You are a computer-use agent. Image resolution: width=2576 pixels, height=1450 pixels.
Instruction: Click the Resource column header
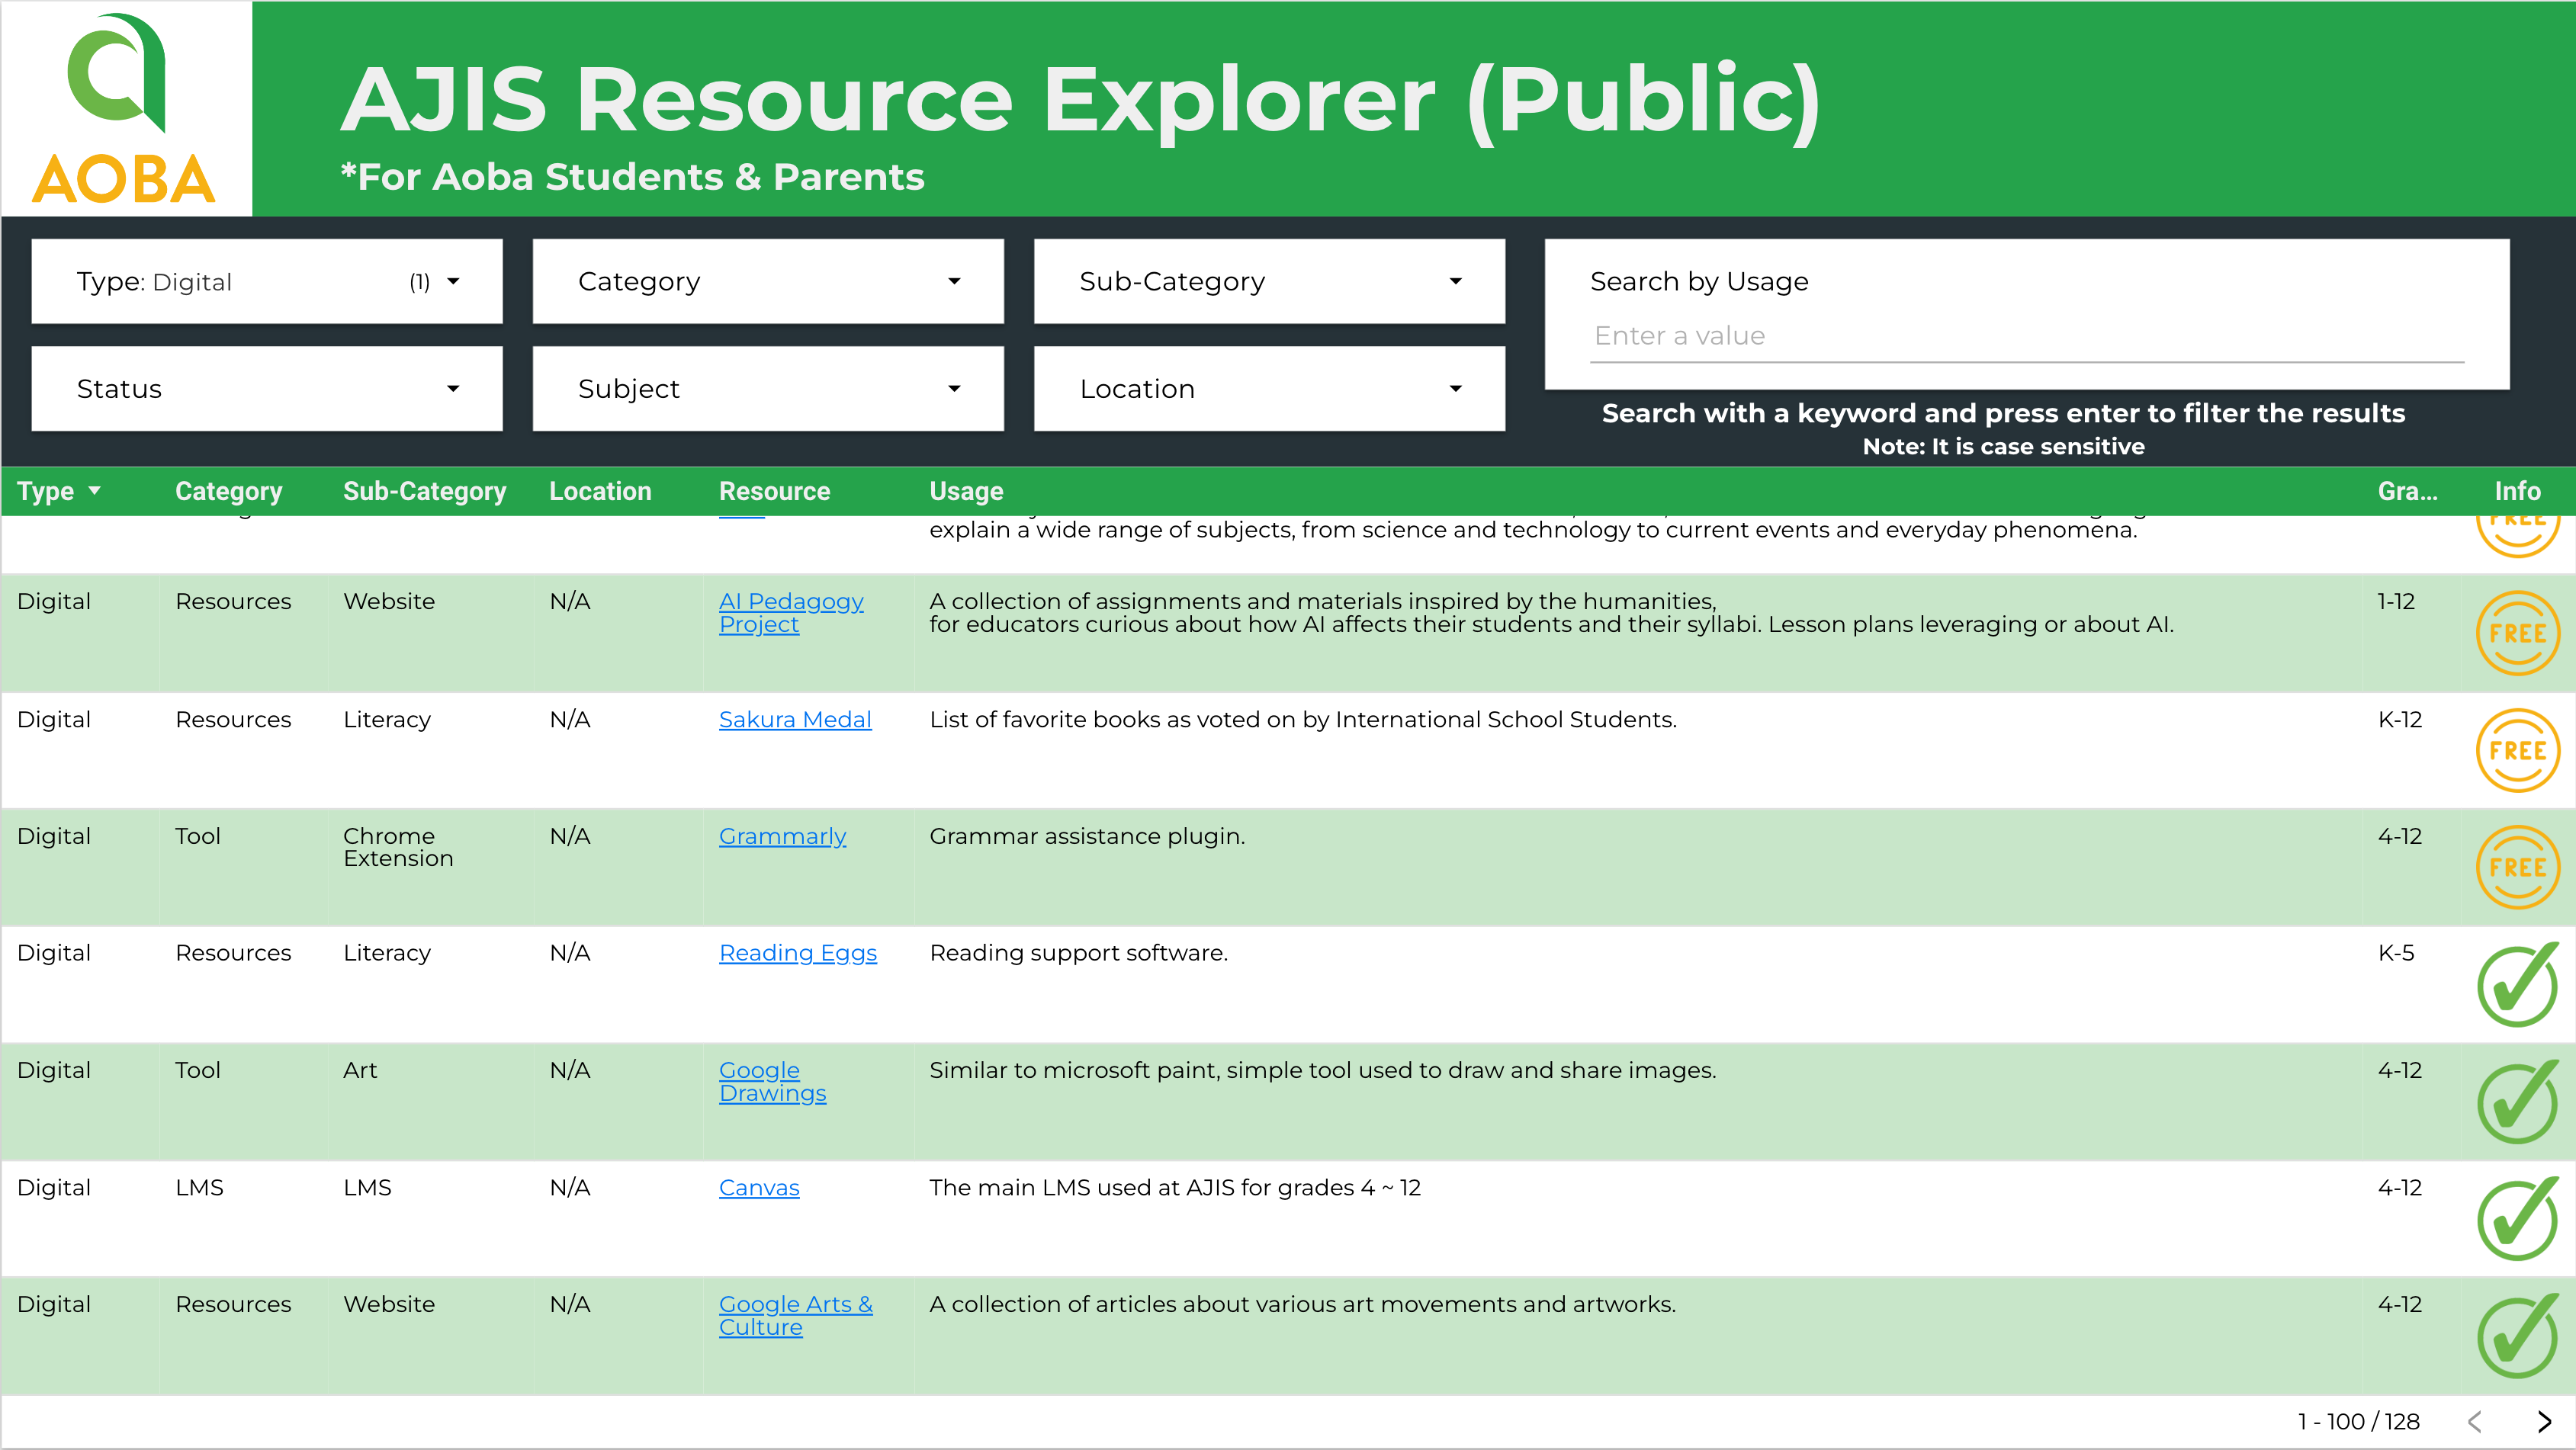[x=774, y=491]
